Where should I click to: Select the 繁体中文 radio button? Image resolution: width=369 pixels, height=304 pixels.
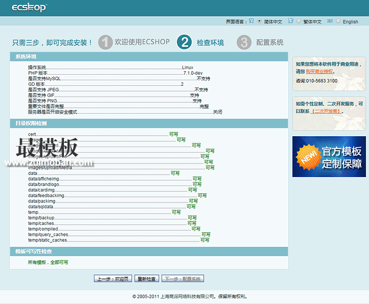point(298,21)
